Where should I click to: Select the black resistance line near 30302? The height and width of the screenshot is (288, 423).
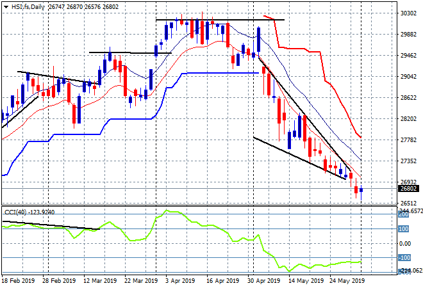click(220, 20)
